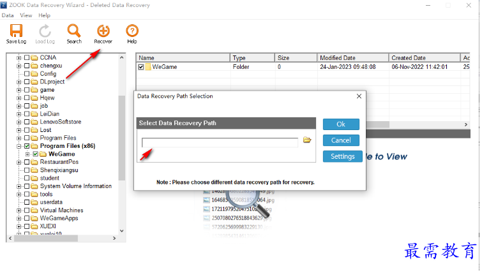Click the data recovery path text field
482x271 pixels.
click(220, 142)
